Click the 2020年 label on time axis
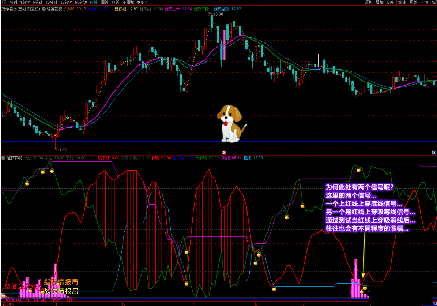Screen dimensions: 437x306 click(x=8, y=304)
